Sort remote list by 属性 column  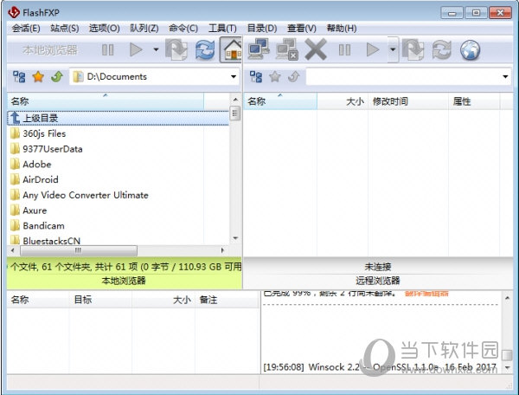[x=474, y=101]
